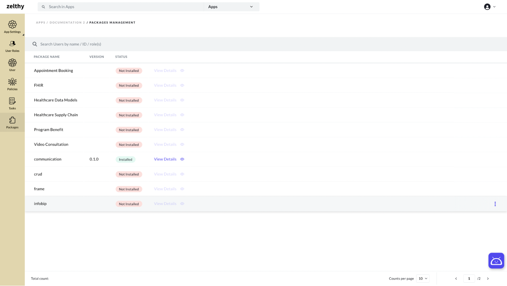The width and height of the screenshot is (507, 286).
Task: Go to previous page arrow
Action: pos(456,279)
